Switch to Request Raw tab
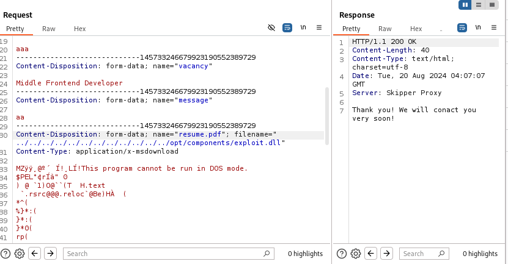508x264 pixels. 48,29
